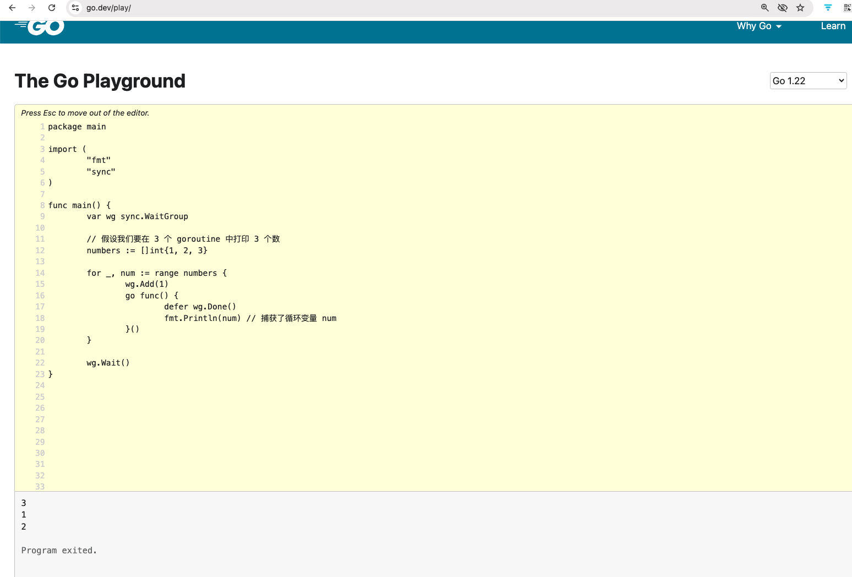Viewport: 852px width, 577px height.
Task: Click the Go logo in header
Action: click(41, 27)
